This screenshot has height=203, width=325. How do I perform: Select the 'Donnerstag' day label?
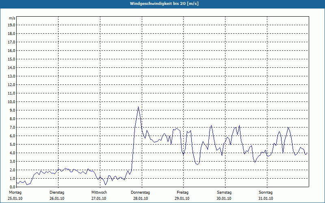pos(140,192)
